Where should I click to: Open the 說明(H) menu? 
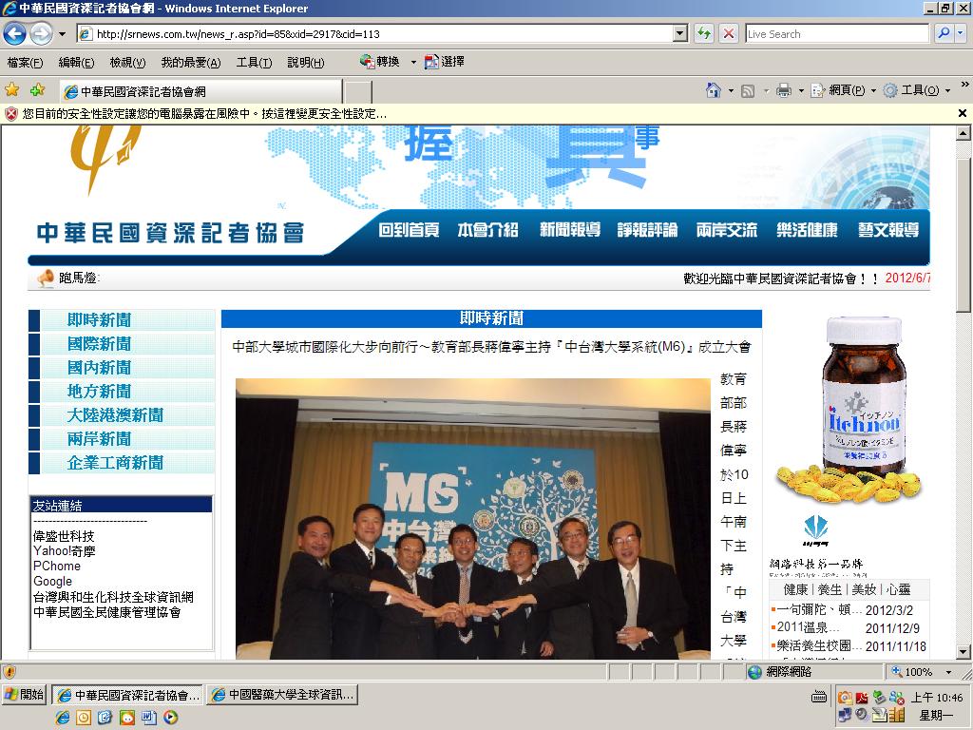pyautogui.click(x=305, y=62)
